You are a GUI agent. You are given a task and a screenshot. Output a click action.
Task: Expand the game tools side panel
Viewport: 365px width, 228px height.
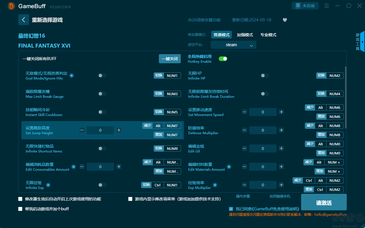(x=362, y=42)
